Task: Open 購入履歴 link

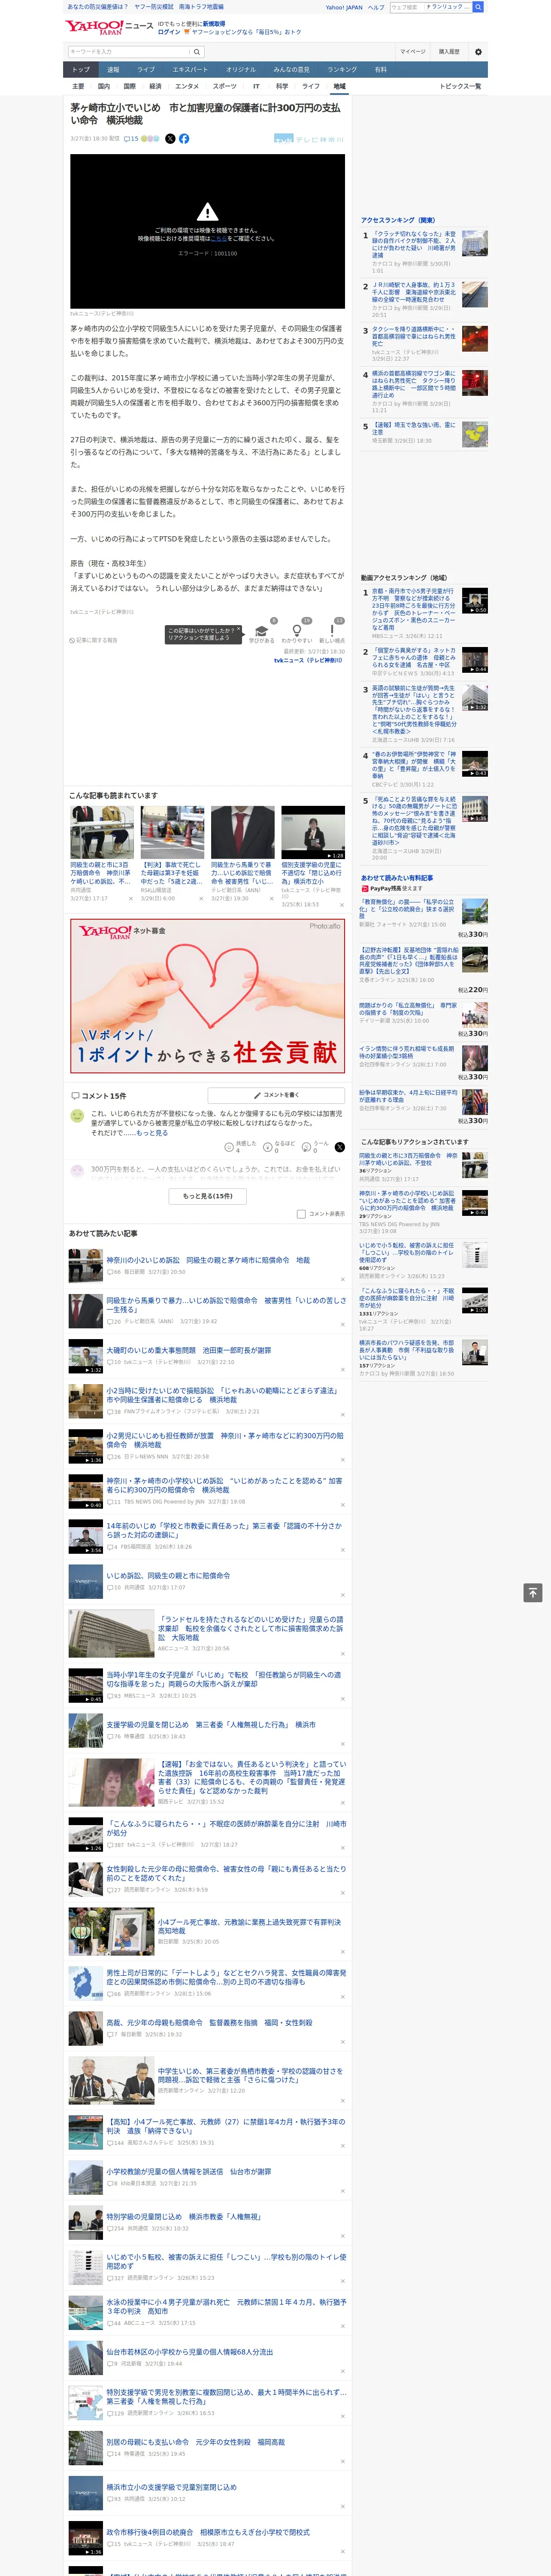Action: (449, 52)
